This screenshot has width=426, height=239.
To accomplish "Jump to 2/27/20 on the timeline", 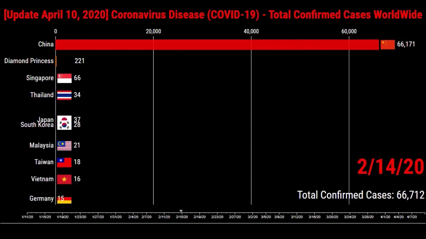I will (235, 217).
